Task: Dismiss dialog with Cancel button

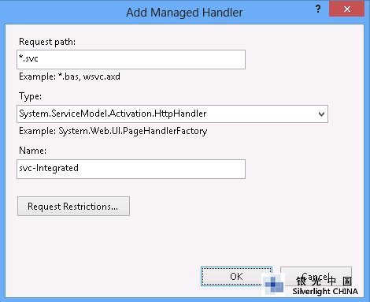Action: coord(316,276)
